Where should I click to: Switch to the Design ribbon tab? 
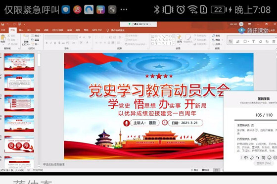point(29,30)
